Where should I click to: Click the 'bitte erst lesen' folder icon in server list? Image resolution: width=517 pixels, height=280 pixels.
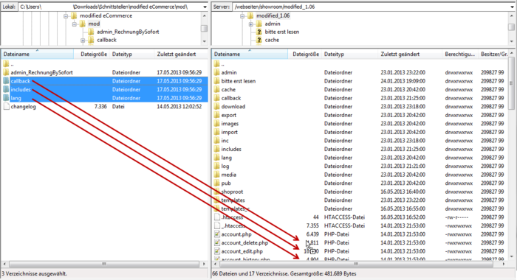coord(216,81)
